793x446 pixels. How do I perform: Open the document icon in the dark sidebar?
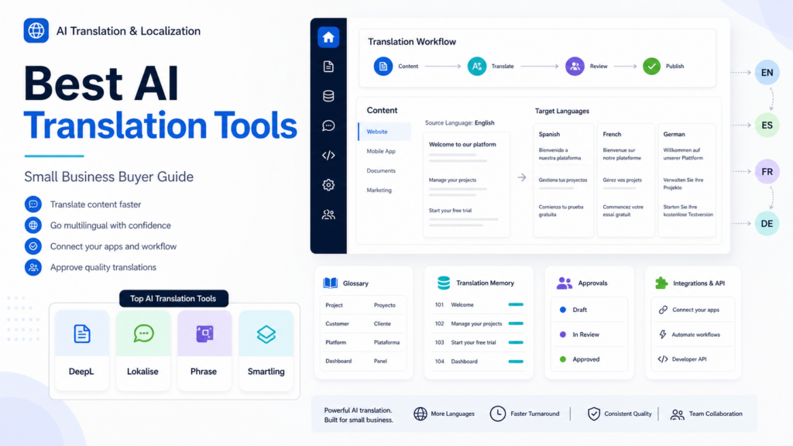328,67
